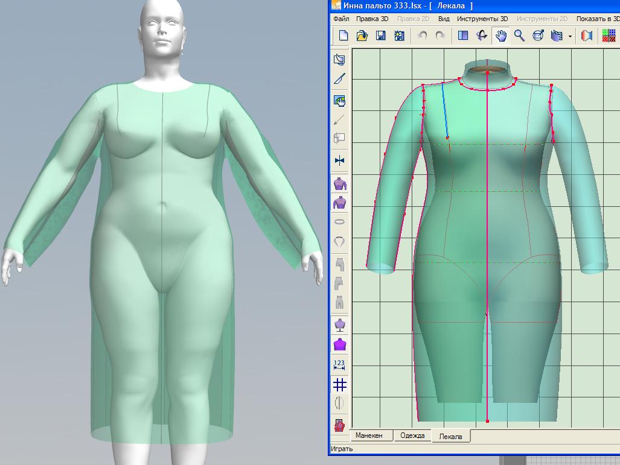Undo the last action
This screenshot has width=620, height=465.
pos(422,36)
